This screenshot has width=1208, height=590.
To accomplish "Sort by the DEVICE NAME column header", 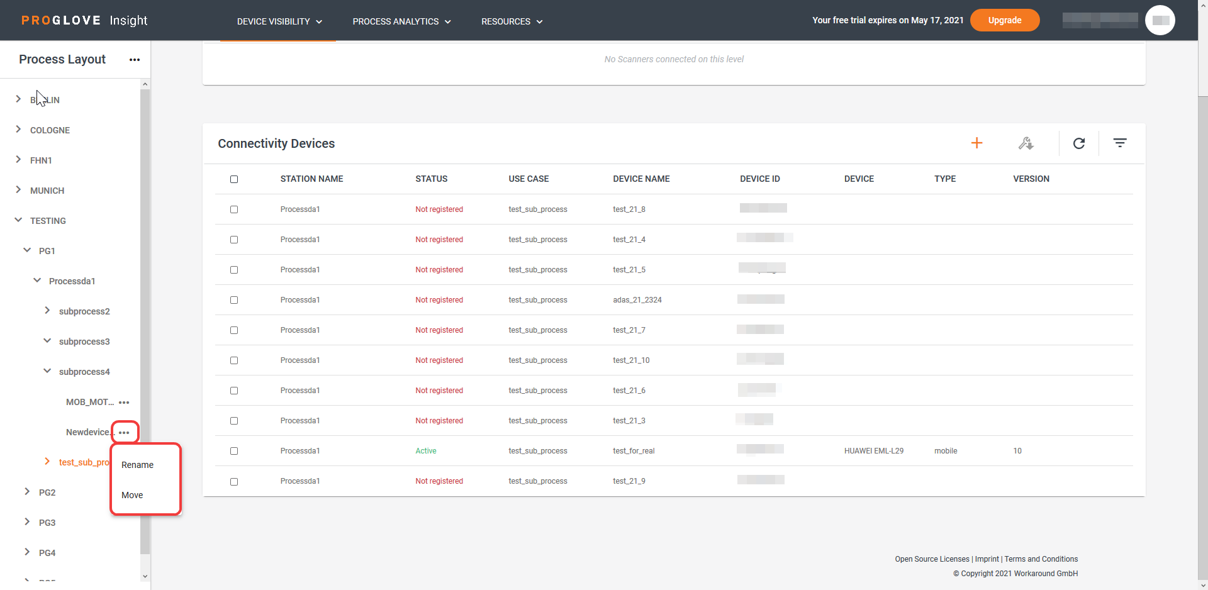I will (x=641, y=179).
